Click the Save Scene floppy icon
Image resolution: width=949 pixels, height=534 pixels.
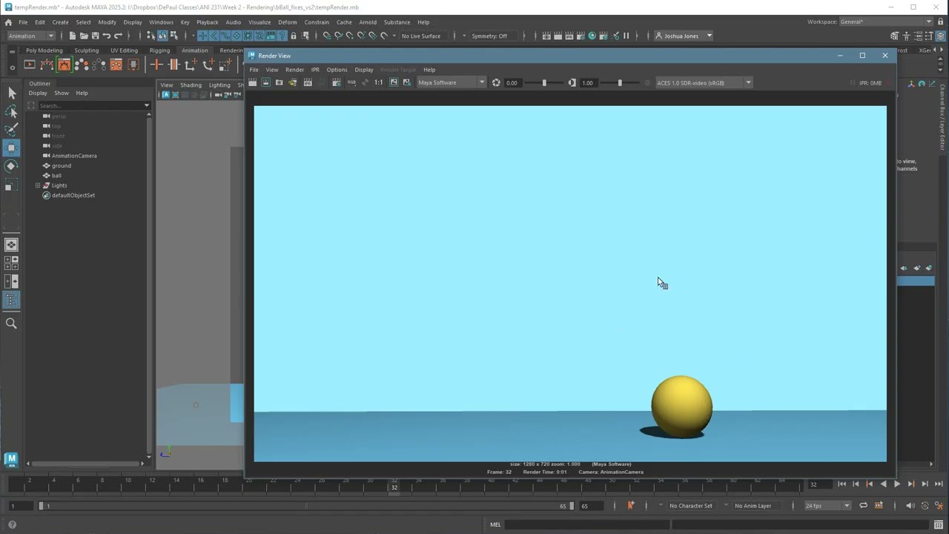(95, 36)
